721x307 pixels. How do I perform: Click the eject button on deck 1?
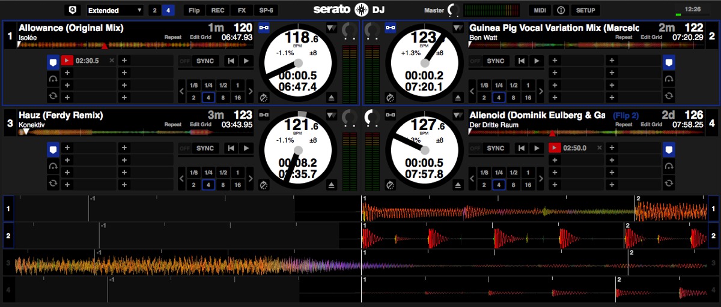tap(332, 98)
